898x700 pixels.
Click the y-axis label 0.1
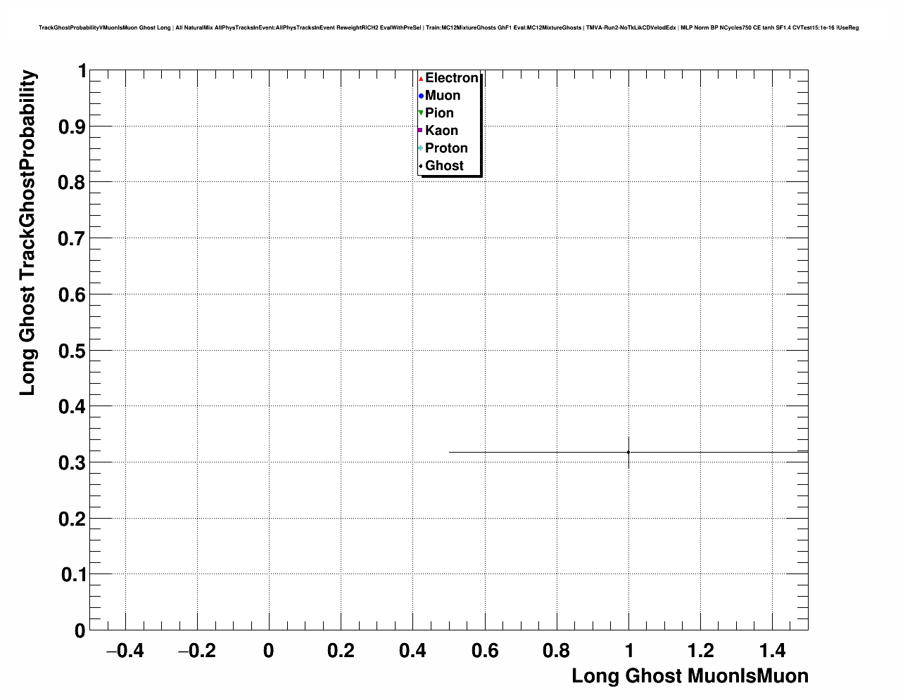pyautogui.click(x=72, y=575)
